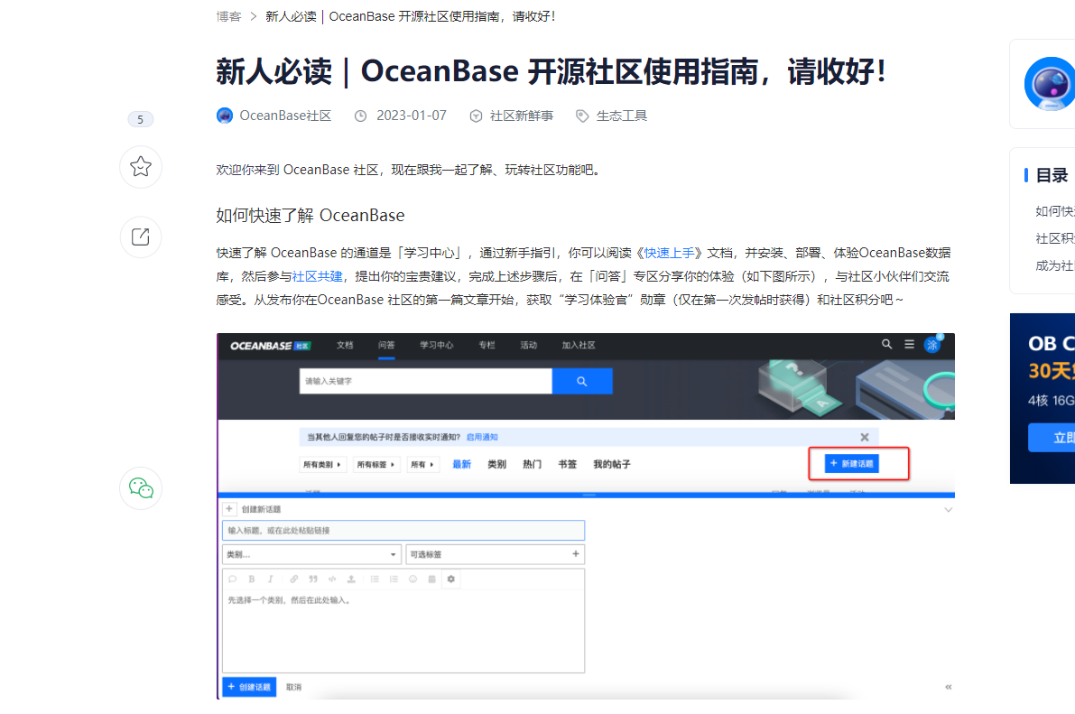Click the 新建话题 button
The width and height of the screenshot is (1075, 714).
pos(851,464)
